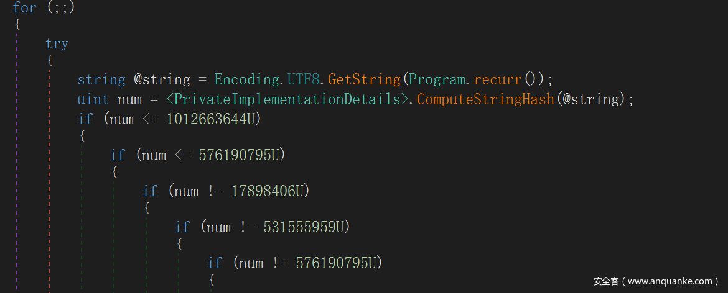Click the @string variable declaration
Image resolution: width=728 pixels, height=293 pixels.
click(162, 79)
